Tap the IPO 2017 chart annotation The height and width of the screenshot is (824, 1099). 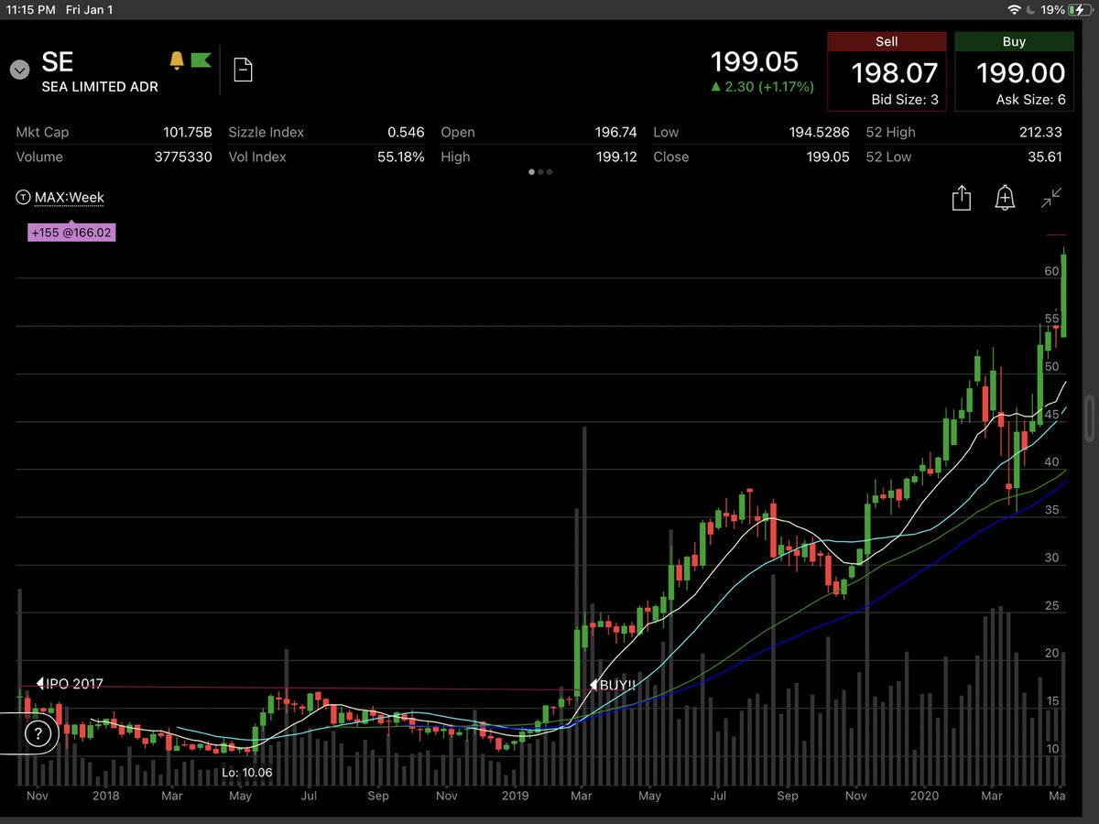click(x=70, y=683)
